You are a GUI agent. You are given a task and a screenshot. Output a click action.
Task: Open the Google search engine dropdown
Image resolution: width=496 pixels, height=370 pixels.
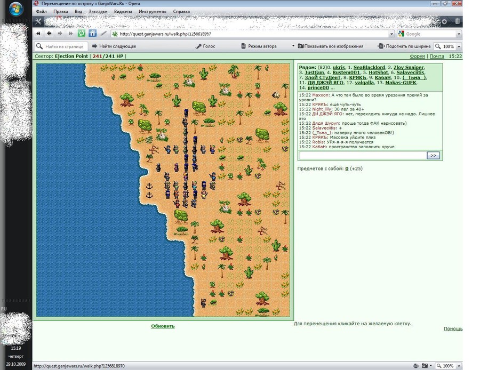(459, 34)
